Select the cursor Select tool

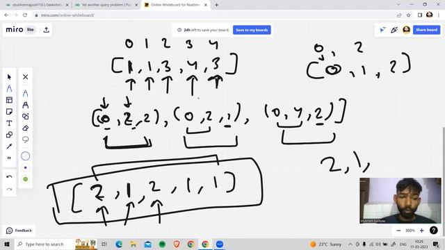9,77
